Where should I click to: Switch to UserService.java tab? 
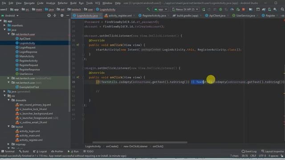tap(245, 16)
